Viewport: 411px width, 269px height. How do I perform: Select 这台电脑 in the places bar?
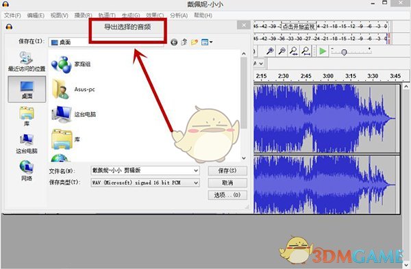pos(27,144)
